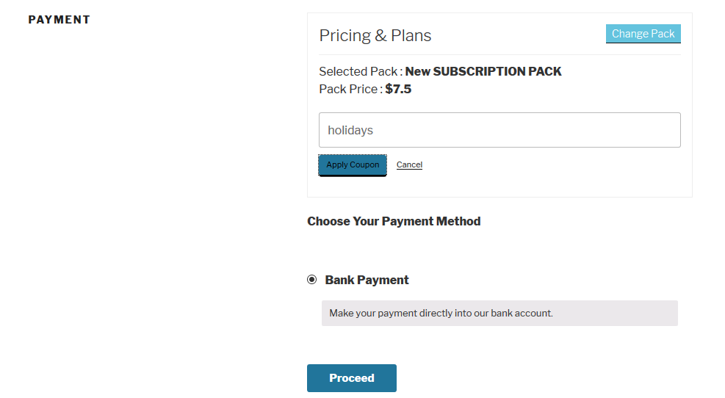This screenshot has height=398, width=725.
Task: Cancel the coupon entry
Action: [x=409, y=164]
